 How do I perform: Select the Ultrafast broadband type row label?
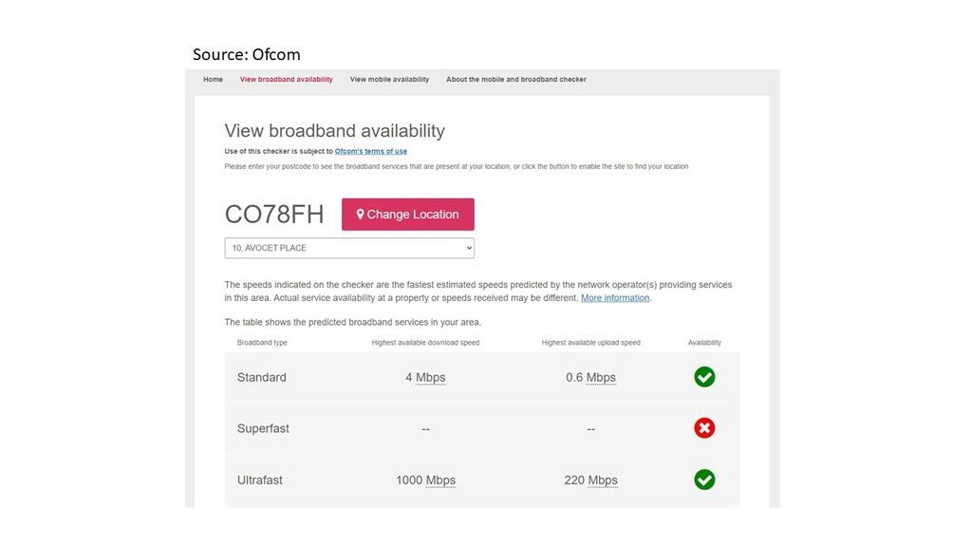260,481
